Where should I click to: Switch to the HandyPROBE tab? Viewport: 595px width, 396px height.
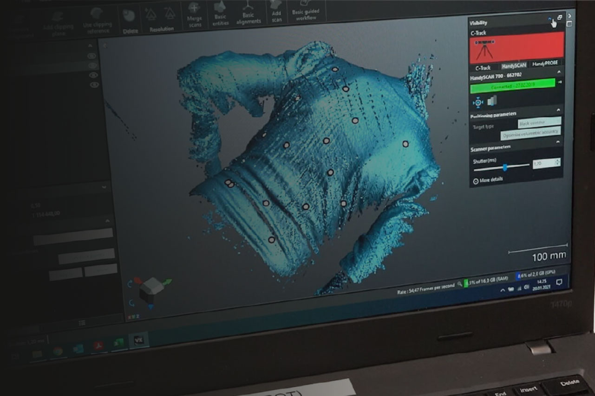click(x=546, y=64)
